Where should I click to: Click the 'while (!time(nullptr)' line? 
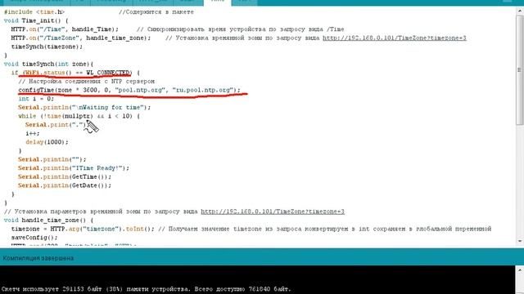pyautogui.click(x=79, y=116)
